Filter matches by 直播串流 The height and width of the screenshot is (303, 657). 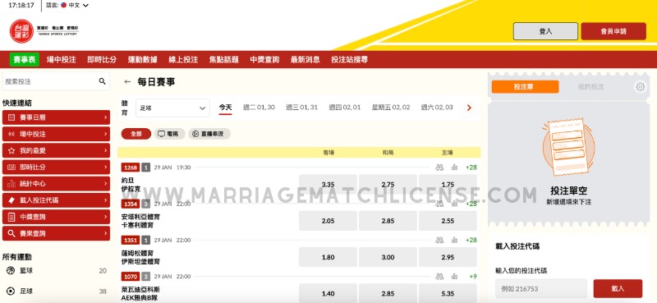[209, 134]
